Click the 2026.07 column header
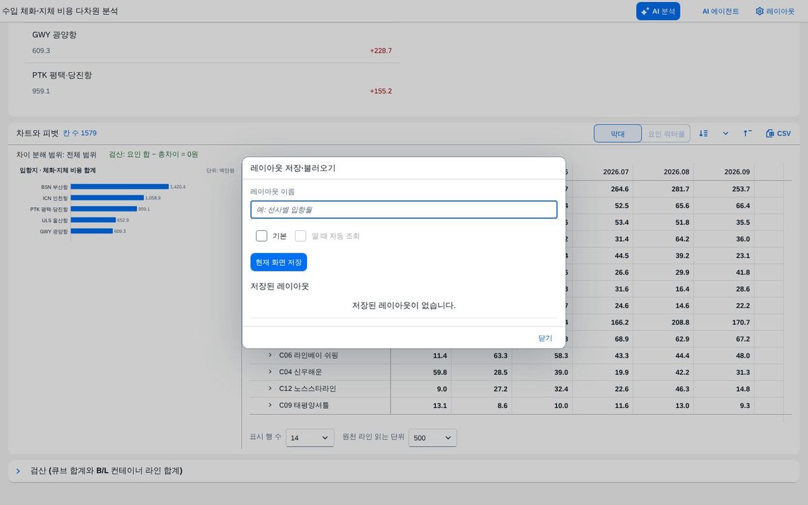Viewport: 808px width, 505px height. pyautogui.click(x=616, y=172)
